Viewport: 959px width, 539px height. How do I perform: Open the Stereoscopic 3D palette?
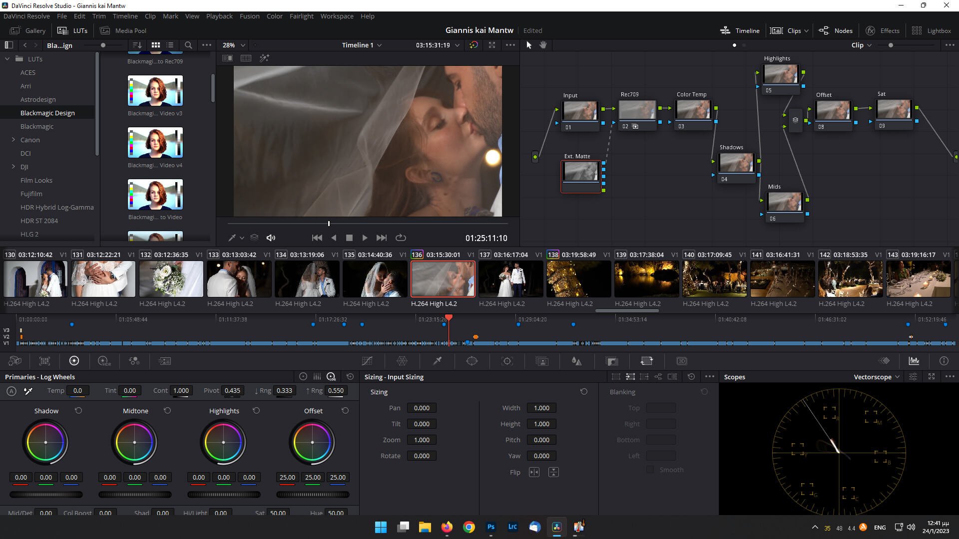[682, 361]
